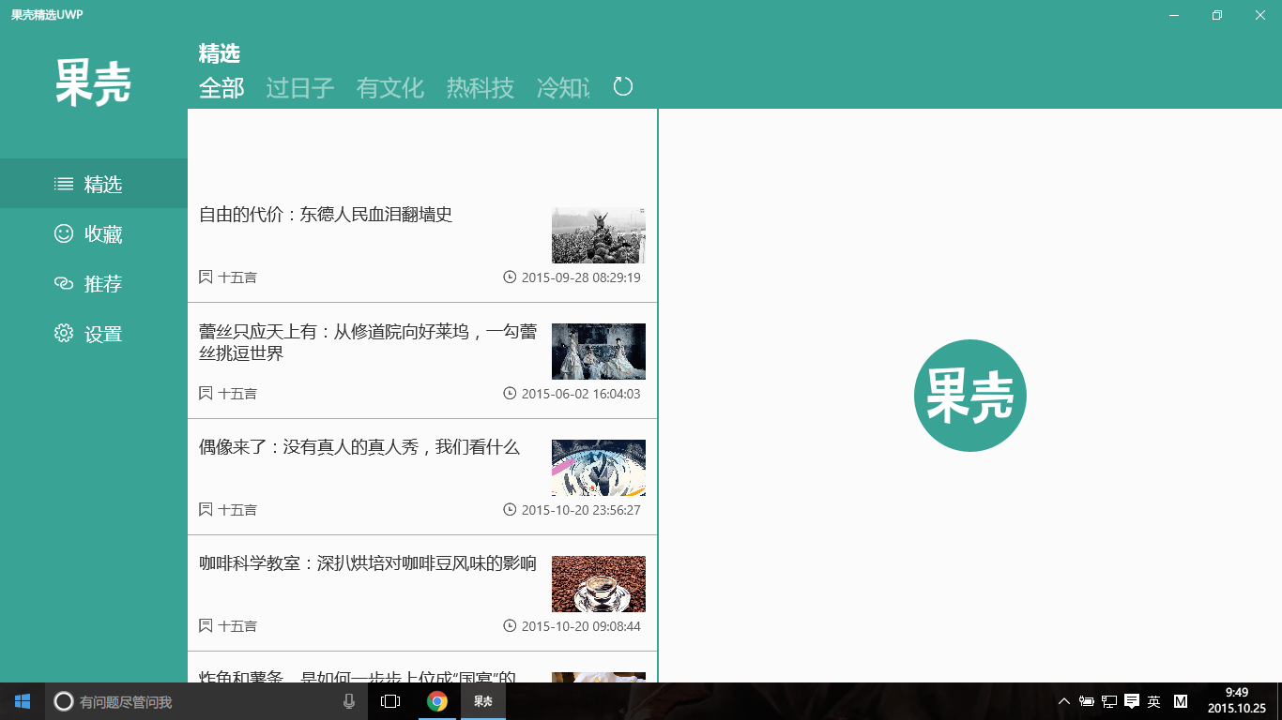Click clock icon beside 2015-10-20 09:08:44
This screenshot has height=720, width=1282.
pyautogui.click(x=510, y=626)
